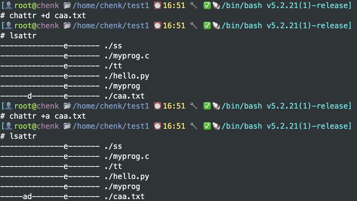This screenshot has width=357, height=201.
Task: Click the alarm clock icon in the first prompt line
Action: click(158, 6)
